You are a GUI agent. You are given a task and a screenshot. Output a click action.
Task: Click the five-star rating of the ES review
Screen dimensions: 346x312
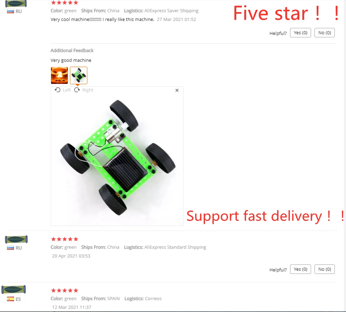64,290
